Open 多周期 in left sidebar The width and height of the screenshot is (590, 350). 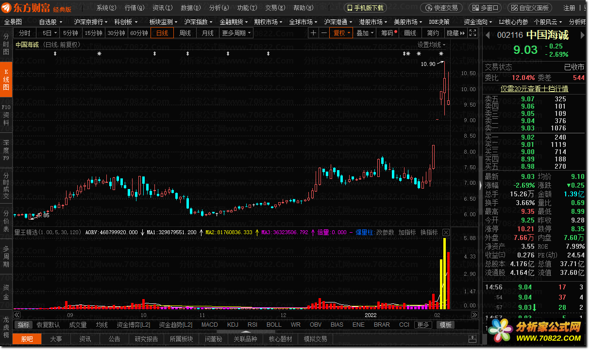[x=6, y=256]
